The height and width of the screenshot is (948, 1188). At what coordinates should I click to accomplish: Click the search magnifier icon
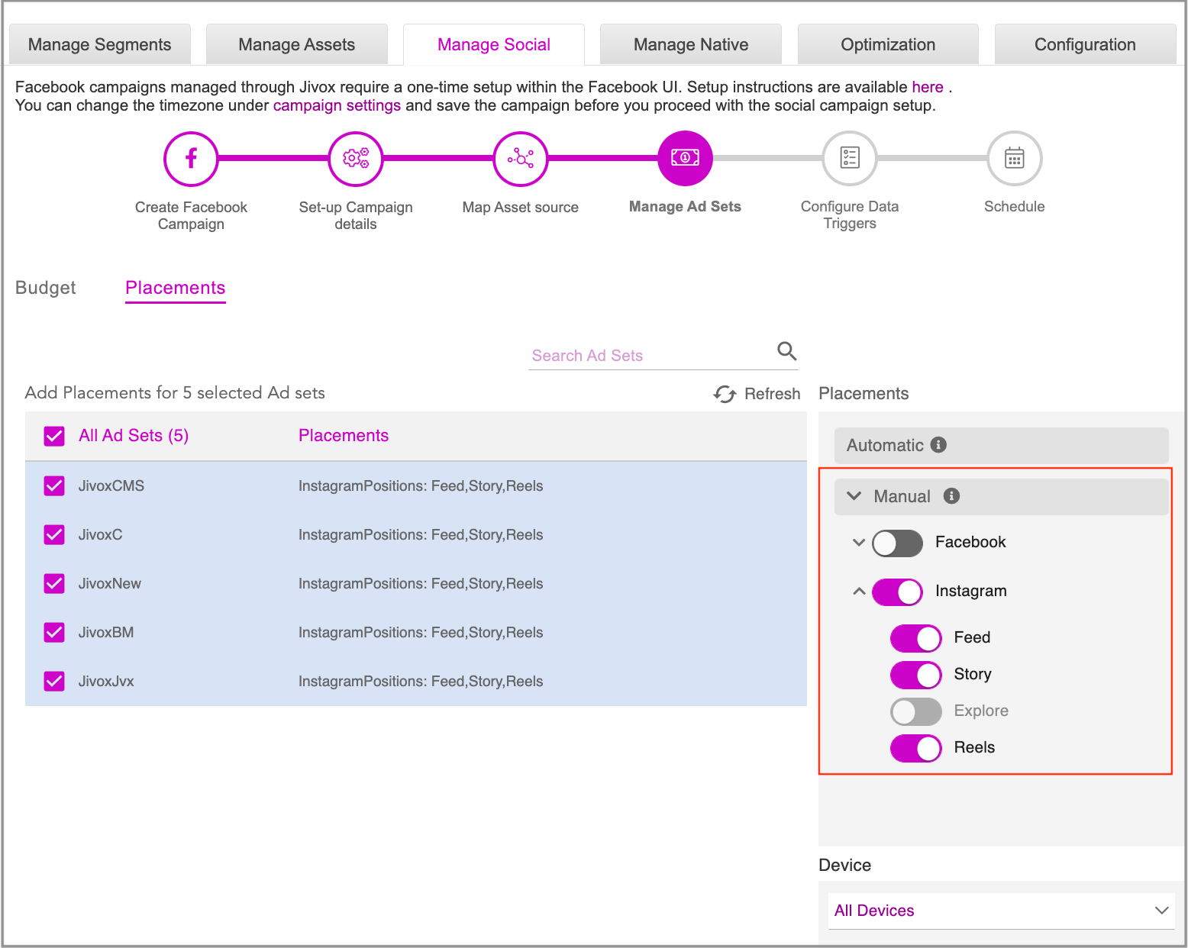[x=786, y=351]
